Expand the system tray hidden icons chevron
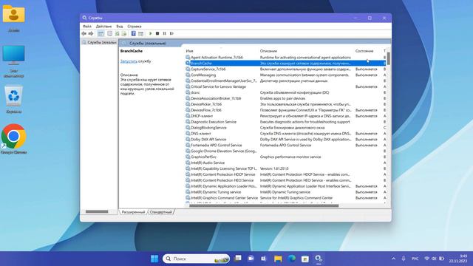Screen dimensions: 473x266 (x=393, y=259)
